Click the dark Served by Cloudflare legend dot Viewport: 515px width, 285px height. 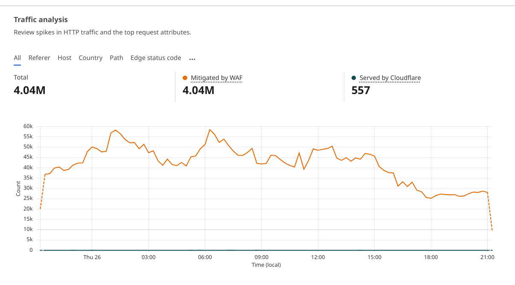(x=354, y=78)
